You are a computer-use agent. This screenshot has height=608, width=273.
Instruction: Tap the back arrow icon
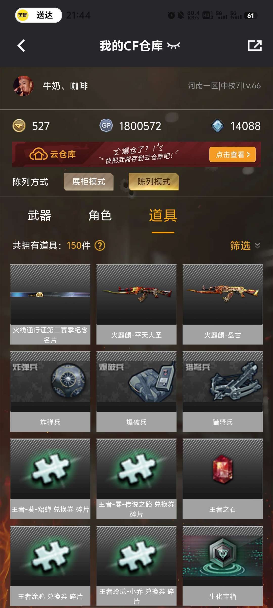point(21,46)
